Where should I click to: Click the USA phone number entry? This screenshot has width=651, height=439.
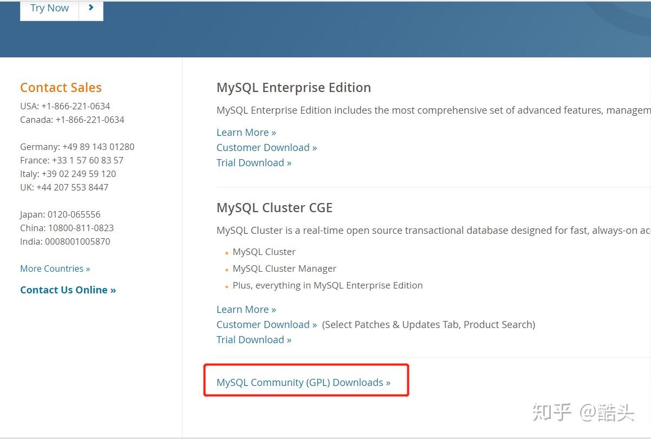point(65,106)
